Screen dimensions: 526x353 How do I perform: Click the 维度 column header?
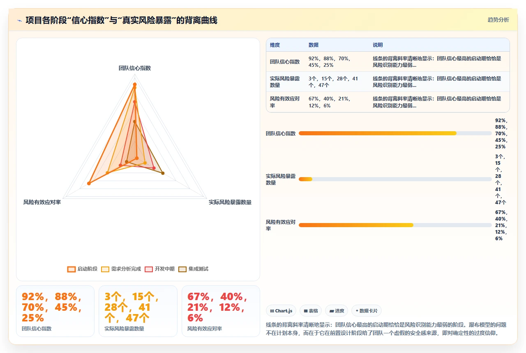(x=275, y=45)
